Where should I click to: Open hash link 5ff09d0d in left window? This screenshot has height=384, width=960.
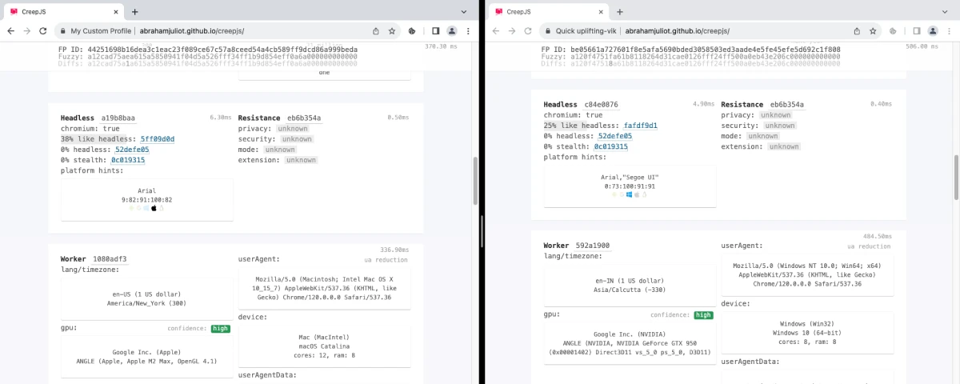click(x=158, y=138)
